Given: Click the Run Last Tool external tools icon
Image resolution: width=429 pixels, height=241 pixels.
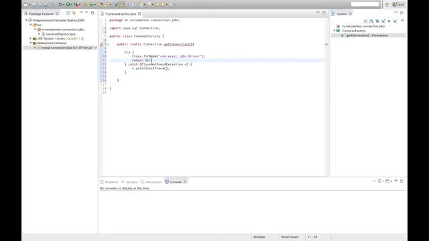Looking at the screenshot, I should [76, 5].
